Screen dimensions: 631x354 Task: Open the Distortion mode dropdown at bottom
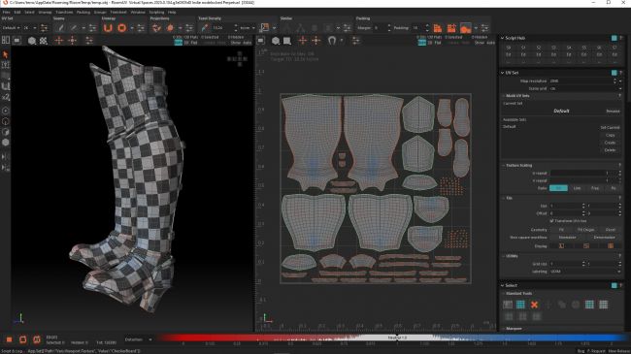(139, 339)
